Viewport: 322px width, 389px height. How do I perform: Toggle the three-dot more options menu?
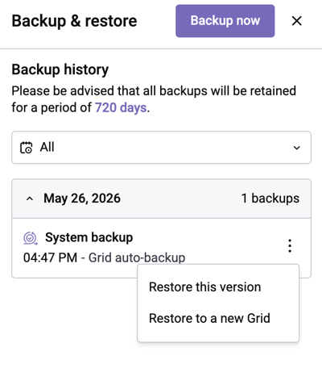coord(290,245)
